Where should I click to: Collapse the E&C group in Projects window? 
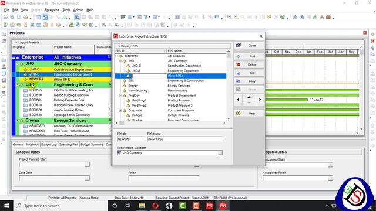[18, 84]
